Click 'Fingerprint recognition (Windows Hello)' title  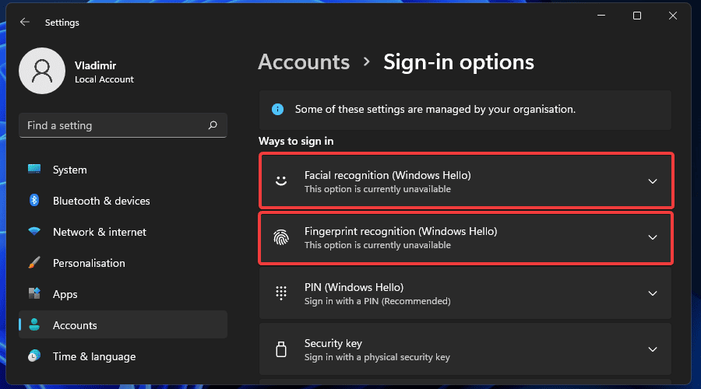click(400, 231)
